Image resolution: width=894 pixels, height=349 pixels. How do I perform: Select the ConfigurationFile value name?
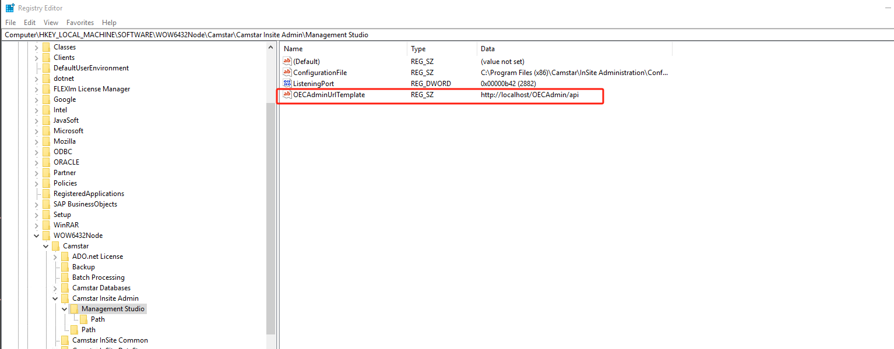(x=320, y=72)
